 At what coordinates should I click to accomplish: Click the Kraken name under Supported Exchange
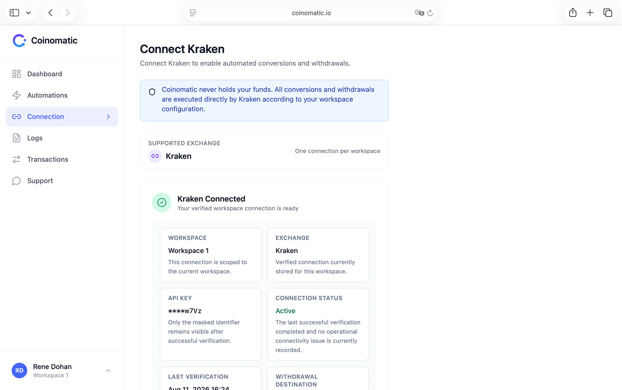179,156
